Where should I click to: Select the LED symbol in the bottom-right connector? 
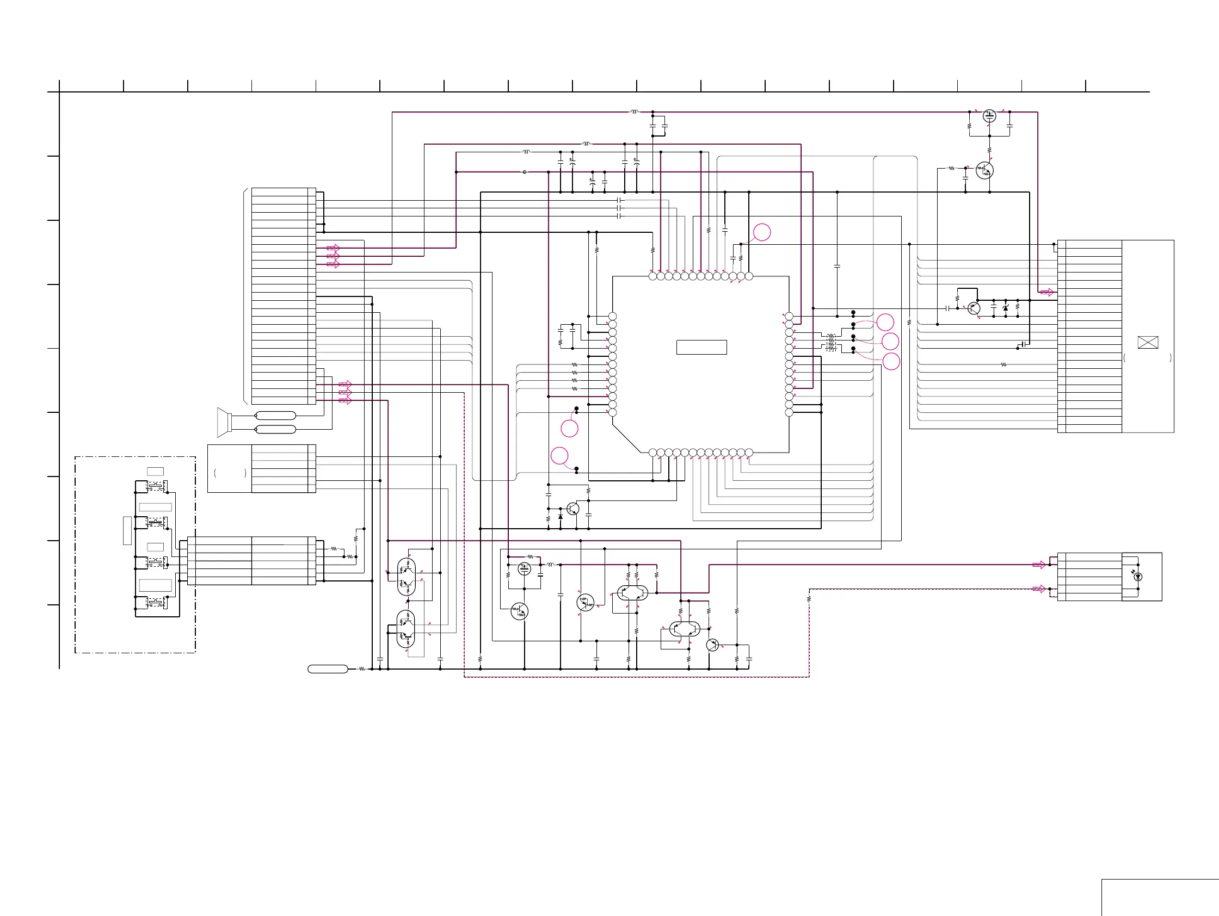tap(1138, 577)
